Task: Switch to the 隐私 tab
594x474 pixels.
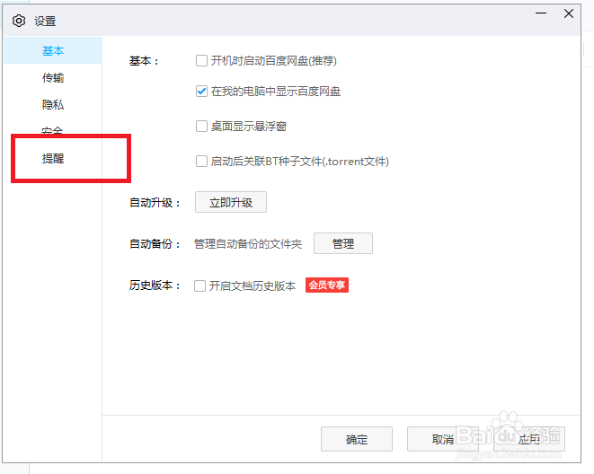Action: 53,104
